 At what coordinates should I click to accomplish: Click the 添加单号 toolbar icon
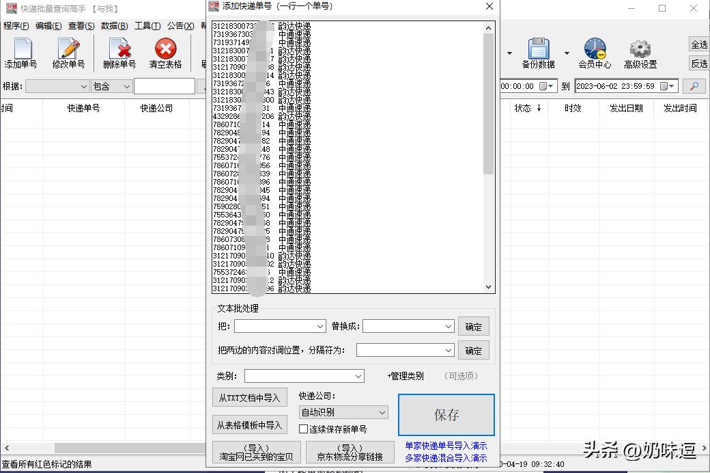pos(21,49)
